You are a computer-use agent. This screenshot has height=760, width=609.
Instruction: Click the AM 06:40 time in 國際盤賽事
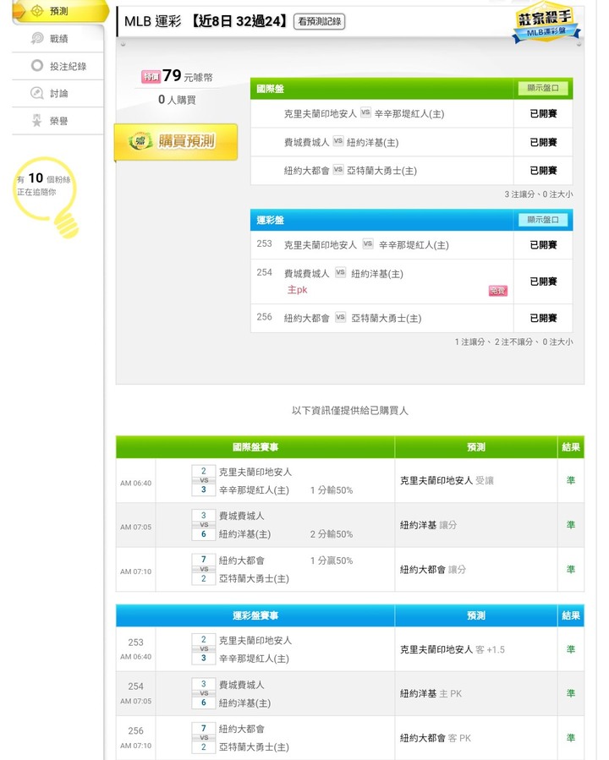click(x=136, y=484)
